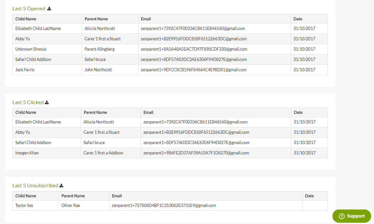Select Email header in Last 5 Unsubscribed table
The image size is (374, 224).
(x=117, y=196)
